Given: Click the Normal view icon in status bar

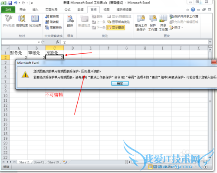Looking at the screenshot, I should tap(150, 167).
